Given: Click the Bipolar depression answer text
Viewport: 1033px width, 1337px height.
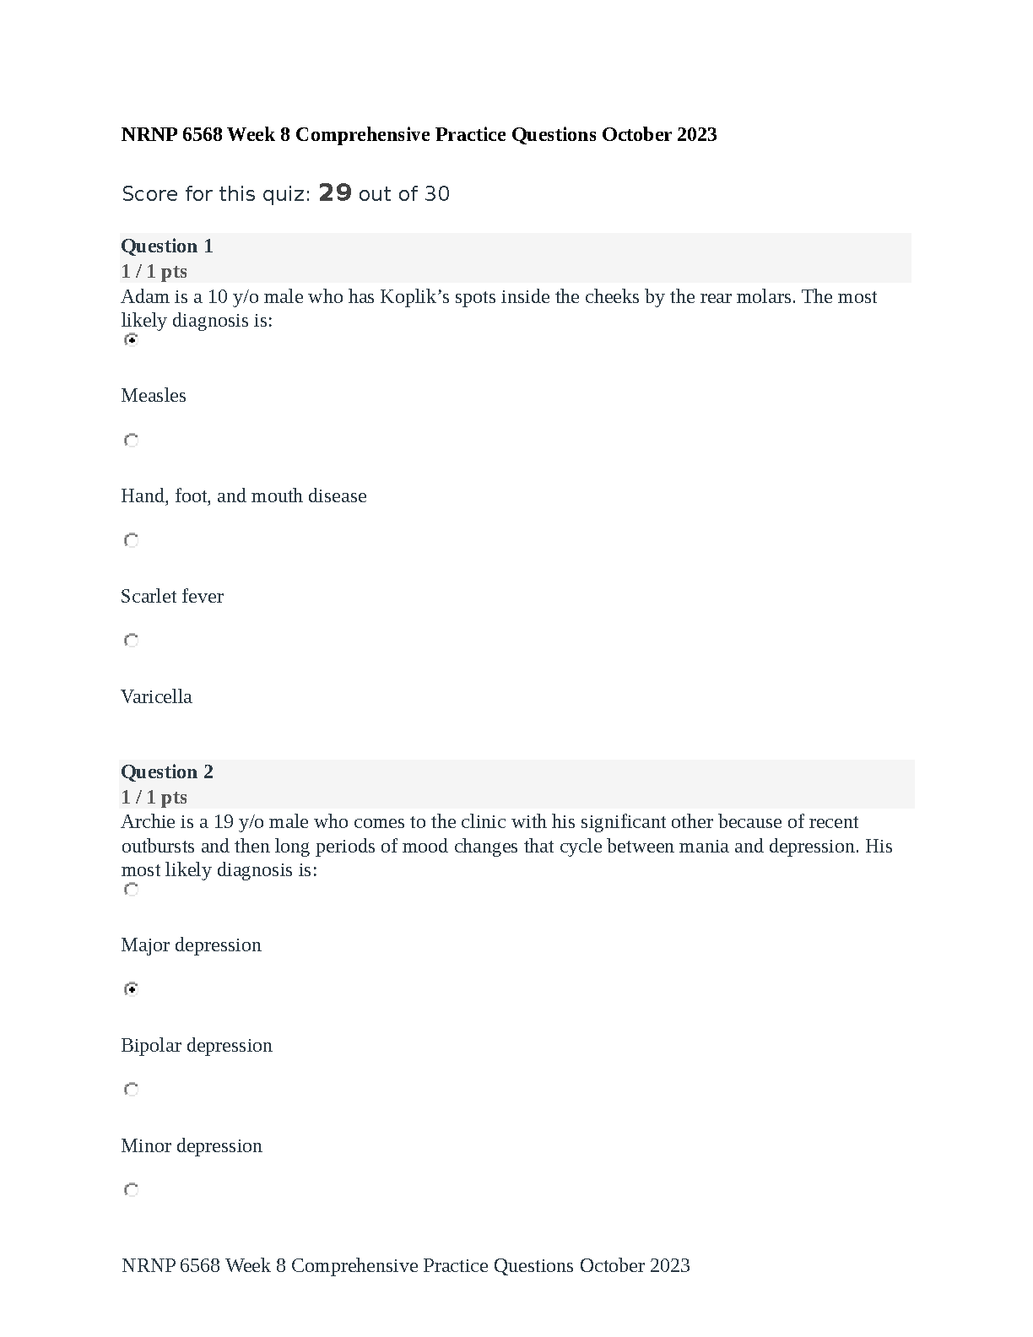Looking at the screenshot, I should (197, 1046).
